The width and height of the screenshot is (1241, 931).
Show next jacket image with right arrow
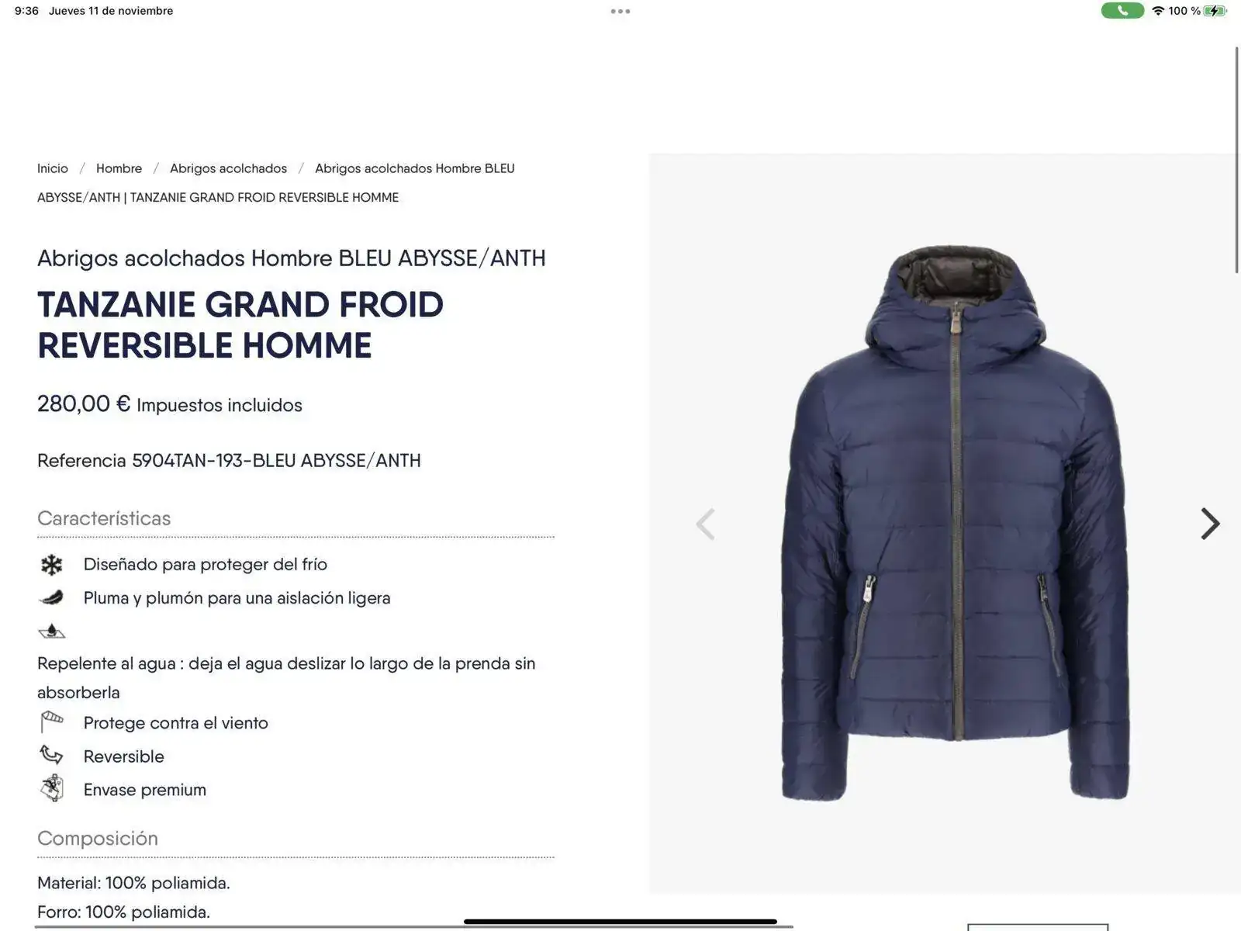pyautogui.click(x=1210, y=524)
